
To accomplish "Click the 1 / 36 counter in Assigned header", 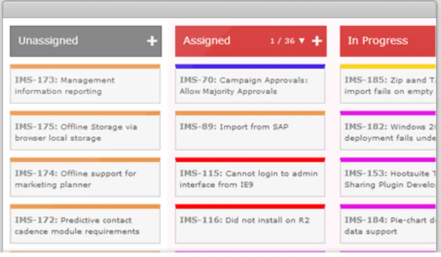I will coord(282,41).
